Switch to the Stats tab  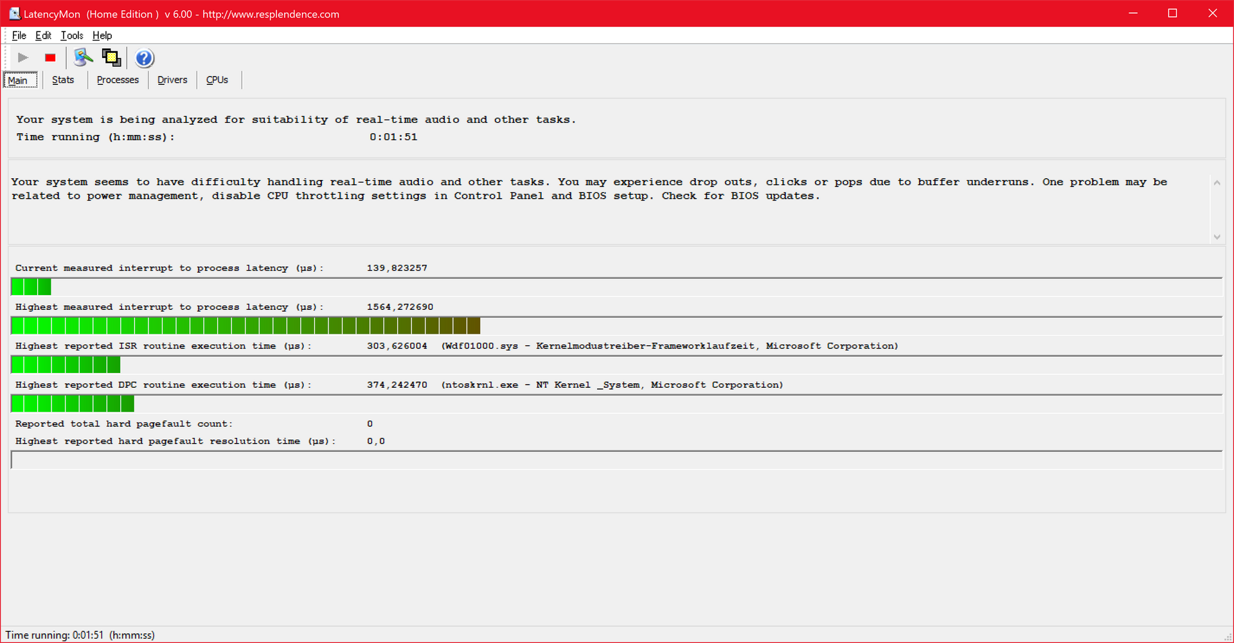(63, 80)
